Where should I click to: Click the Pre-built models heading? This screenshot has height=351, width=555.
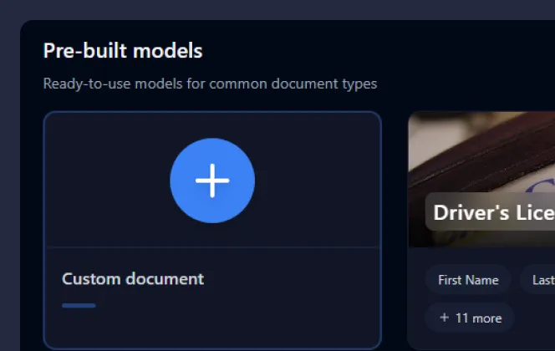[123, 51]
